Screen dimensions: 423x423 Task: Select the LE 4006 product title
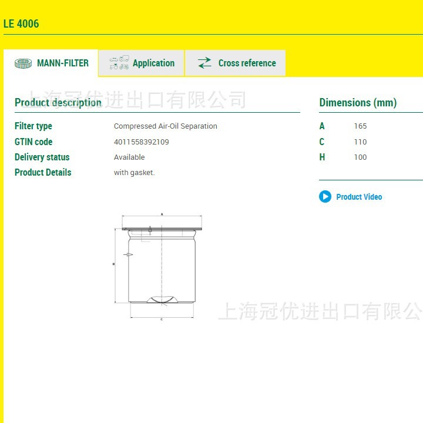point(21,23)
